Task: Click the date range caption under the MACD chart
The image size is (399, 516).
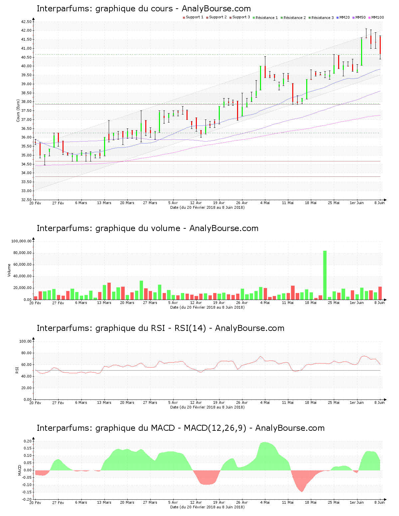Action: pos(207,507)
